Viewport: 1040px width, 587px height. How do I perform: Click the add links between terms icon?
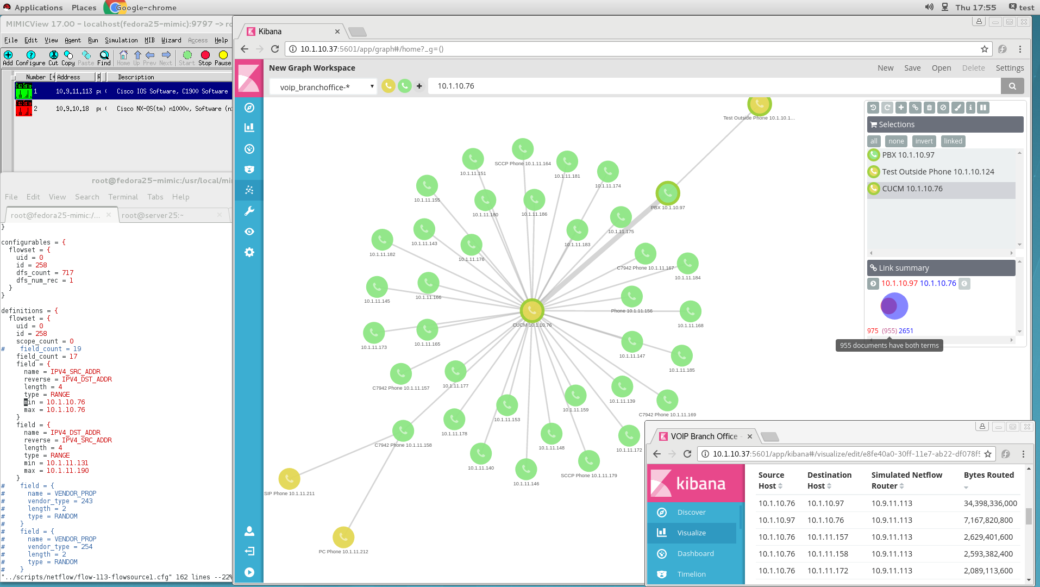pos(916,108)
